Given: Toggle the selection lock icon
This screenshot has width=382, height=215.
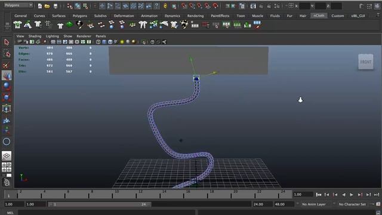Looking at the screenshot, I should (x=165, y=6).
